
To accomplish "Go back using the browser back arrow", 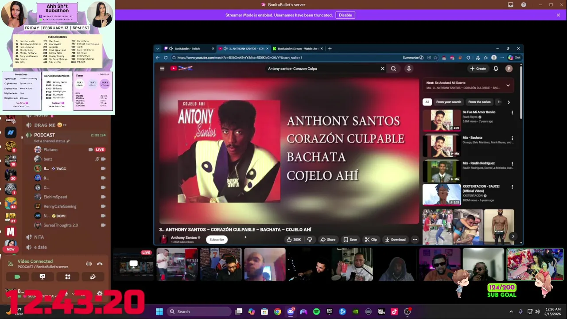I will pos(158,58).
